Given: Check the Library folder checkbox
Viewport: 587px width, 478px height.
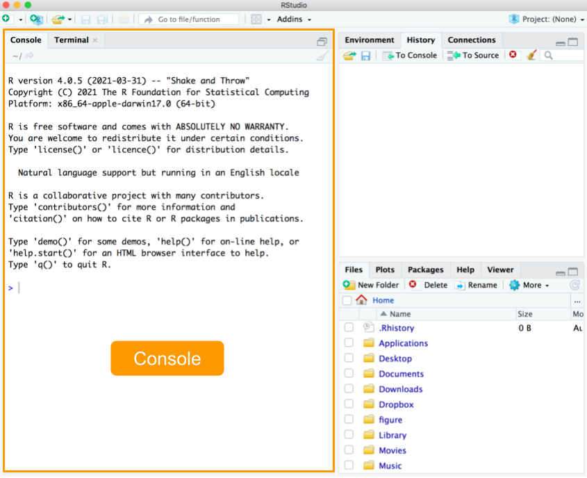Looking at the screenshot, I should [349, 435].
